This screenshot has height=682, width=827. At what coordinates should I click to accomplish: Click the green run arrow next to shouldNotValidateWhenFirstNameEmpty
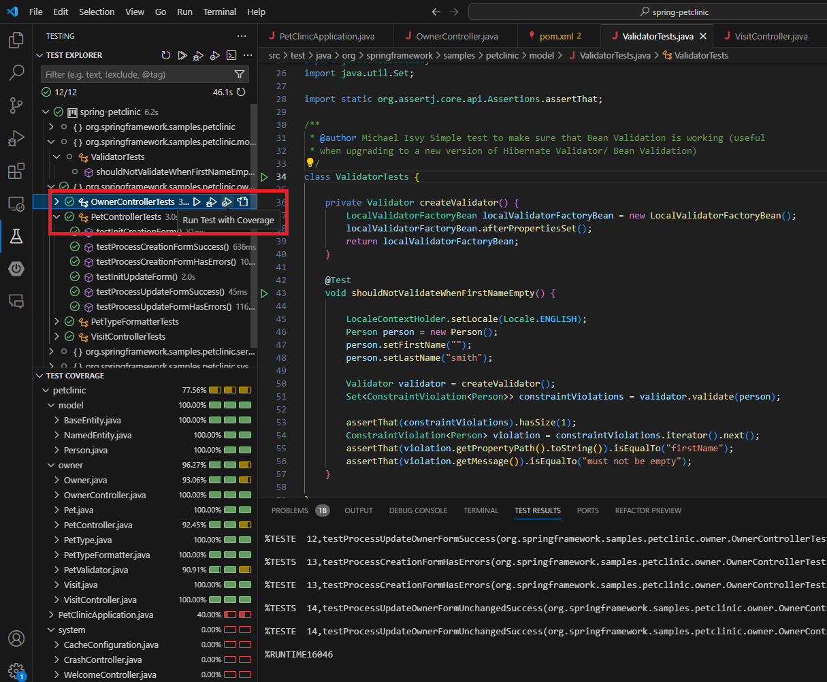coord(263,293)
